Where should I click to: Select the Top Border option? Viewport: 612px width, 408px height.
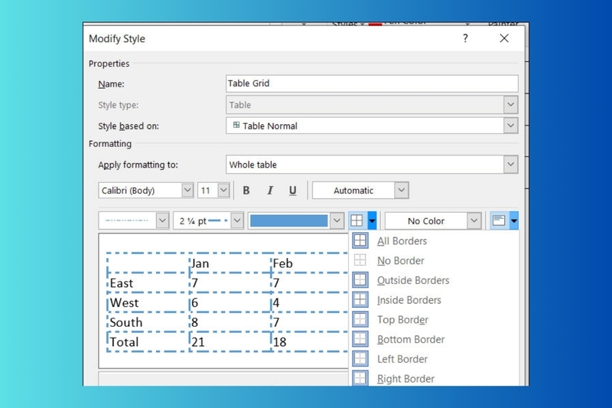coord(360,320)
